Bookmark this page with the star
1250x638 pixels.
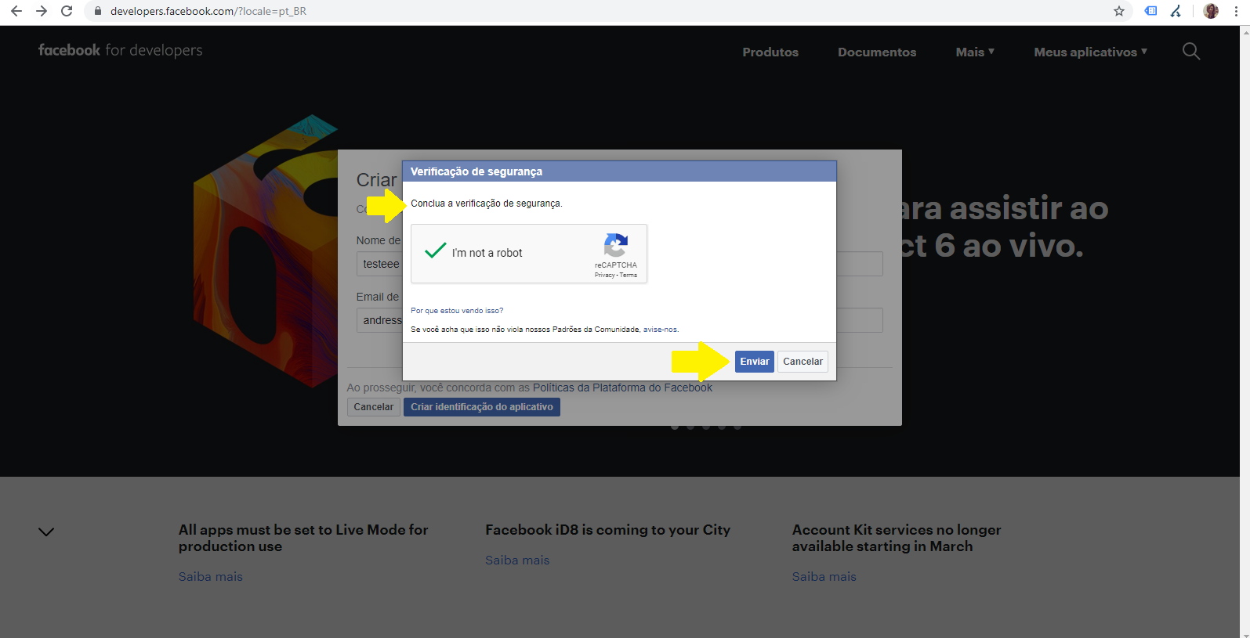click(x=1119, y=11)
